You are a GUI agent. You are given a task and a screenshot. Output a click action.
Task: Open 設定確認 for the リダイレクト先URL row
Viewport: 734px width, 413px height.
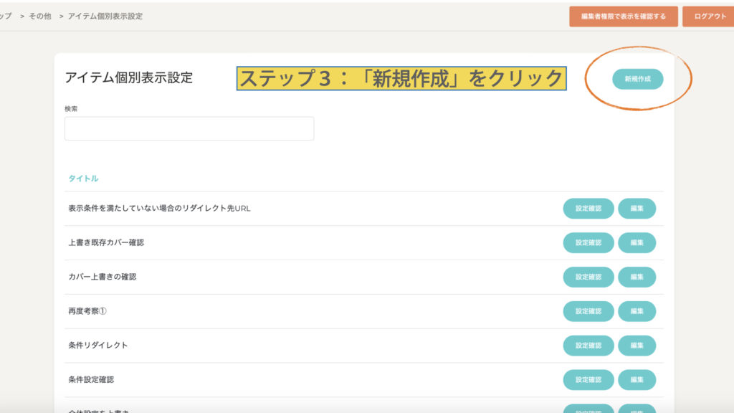588,209
